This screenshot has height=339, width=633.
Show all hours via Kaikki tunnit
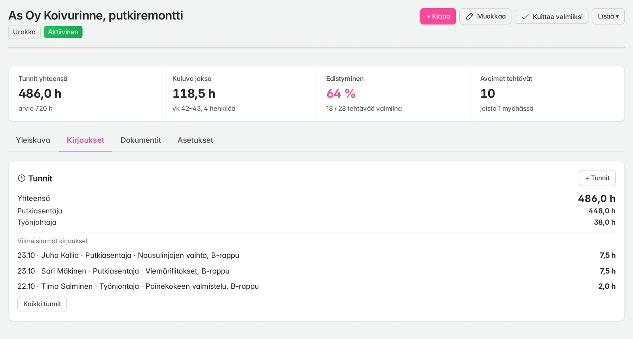click(x=42, y=304)
